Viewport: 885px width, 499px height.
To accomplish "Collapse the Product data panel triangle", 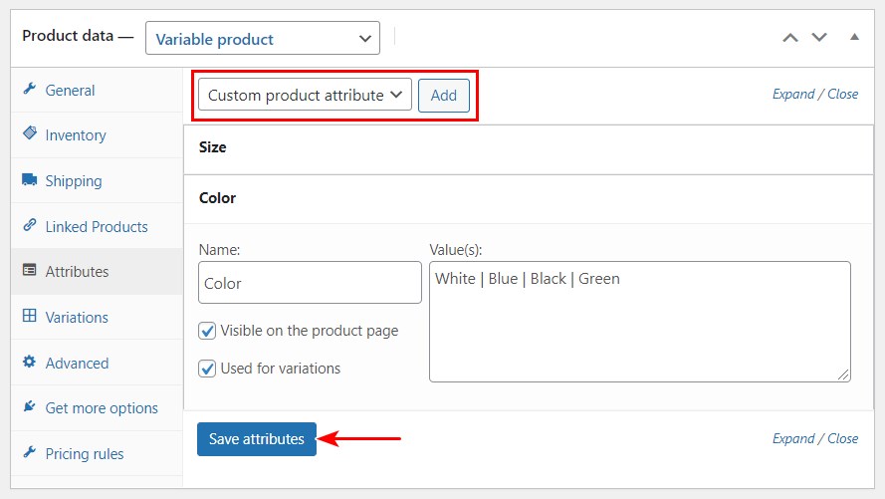I will [x=854, y=37].
